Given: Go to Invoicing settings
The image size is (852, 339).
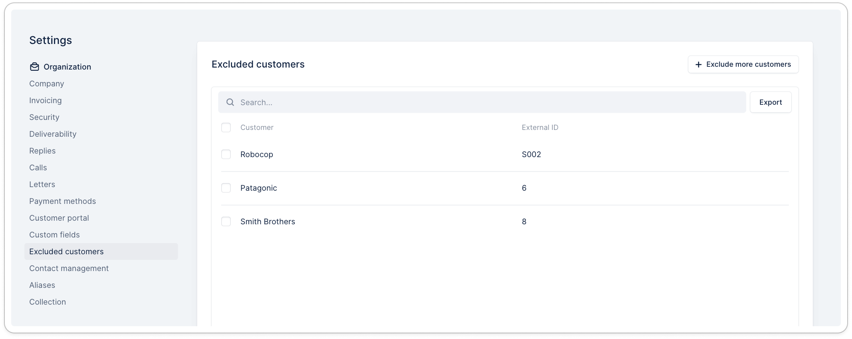Looking at the screenshot, I should point(45,100).
